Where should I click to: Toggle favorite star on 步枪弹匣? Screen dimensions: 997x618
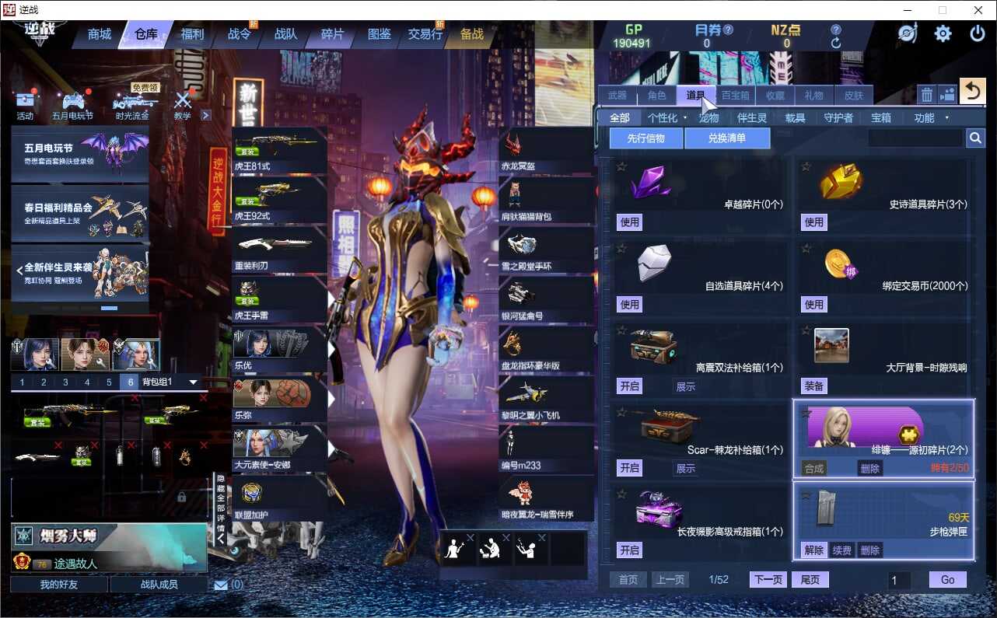pos(806,494)
